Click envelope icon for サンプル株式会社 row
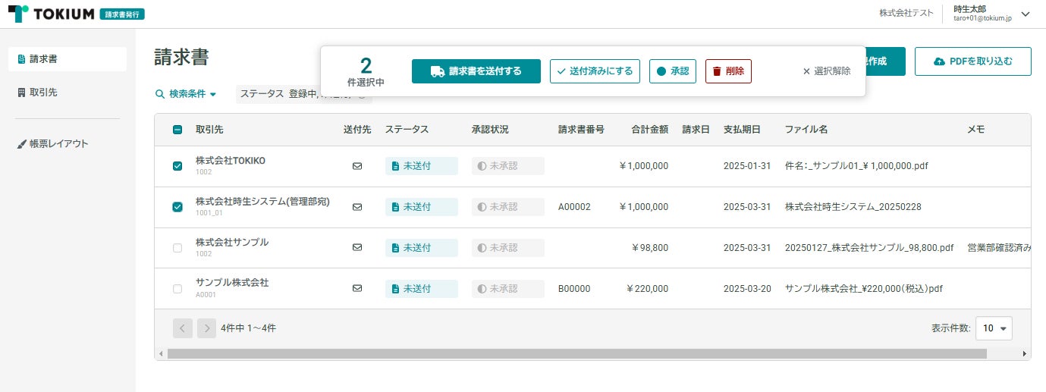The height and width of the screenshot is (392, 1046). pos(357,288)
